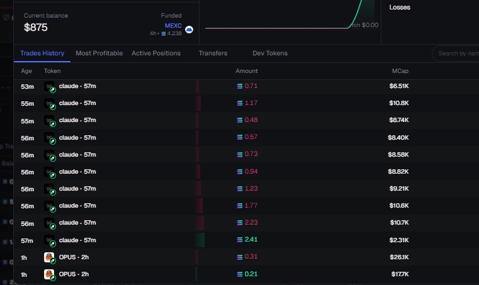
Task: Open the Dev Tokens tab
Action: [x=270, y=53]
